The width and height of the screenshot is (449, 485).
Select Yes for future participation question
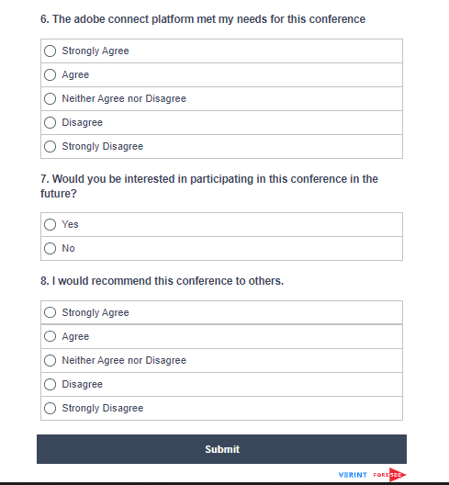pyautogui.click(x=51, y=224)
